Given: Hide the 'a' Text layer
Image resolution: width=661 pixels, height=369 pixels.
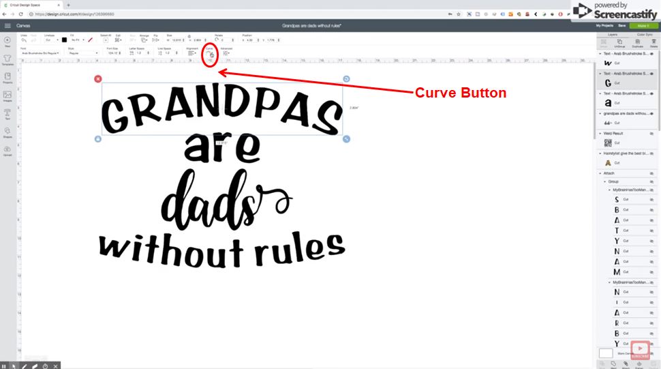Looking at the screenshot, I should coord(651,93).
